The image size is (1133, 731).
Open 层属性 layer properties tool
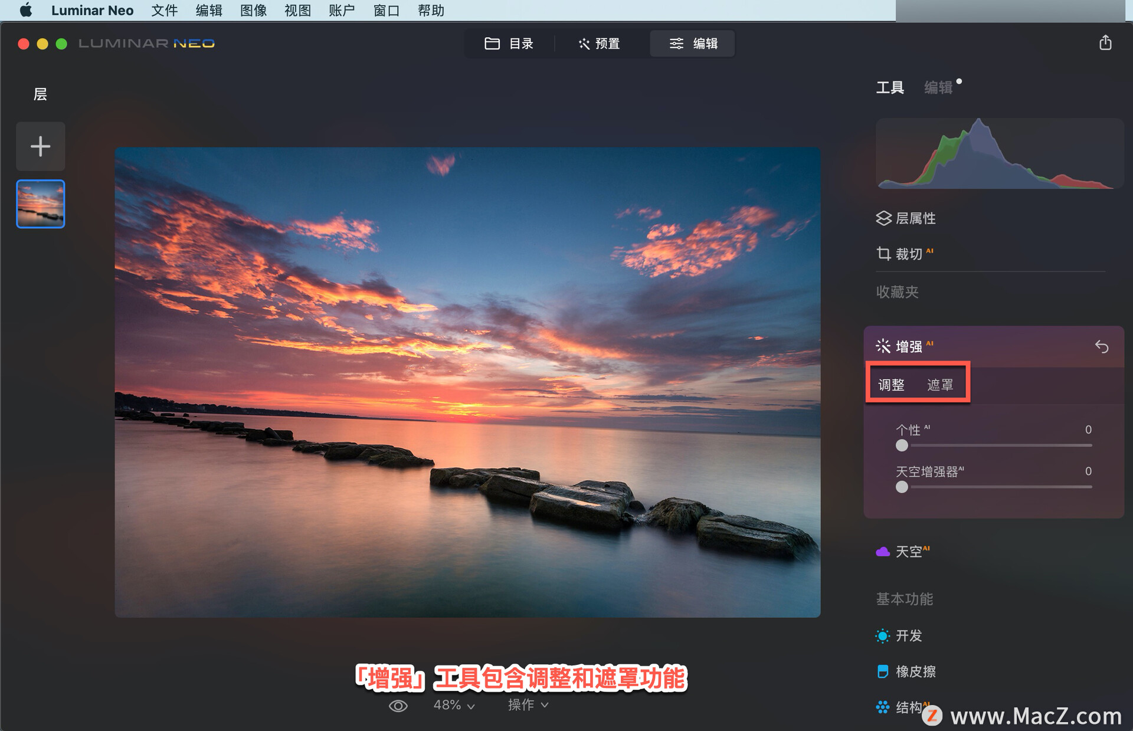[x=906, y=218]
